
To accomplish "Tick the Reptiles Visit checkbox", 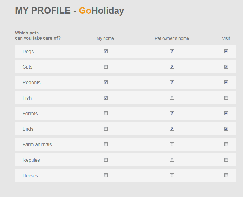I will point(226,160).
